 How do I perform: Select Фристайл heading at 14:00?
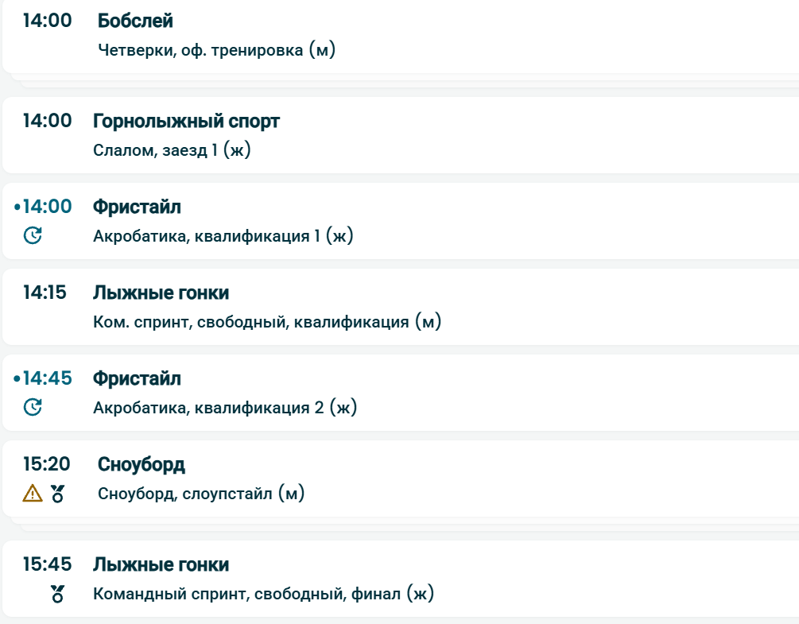coord(137,207)
